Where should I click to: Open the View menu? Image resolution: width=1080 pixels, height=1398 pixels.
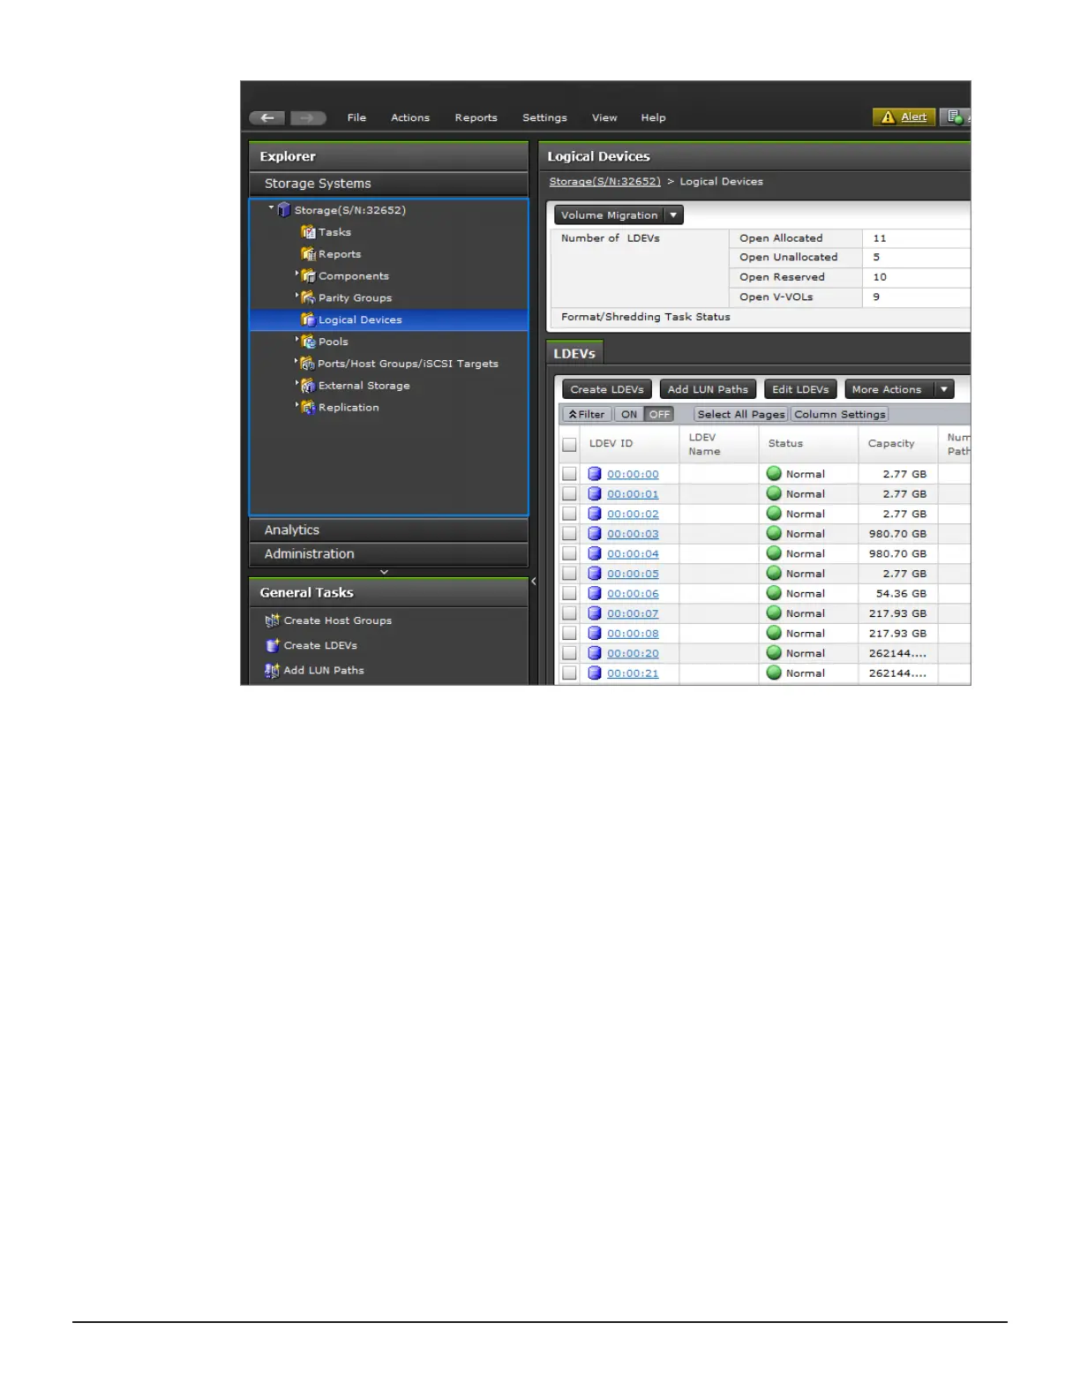tap(604, 117)
